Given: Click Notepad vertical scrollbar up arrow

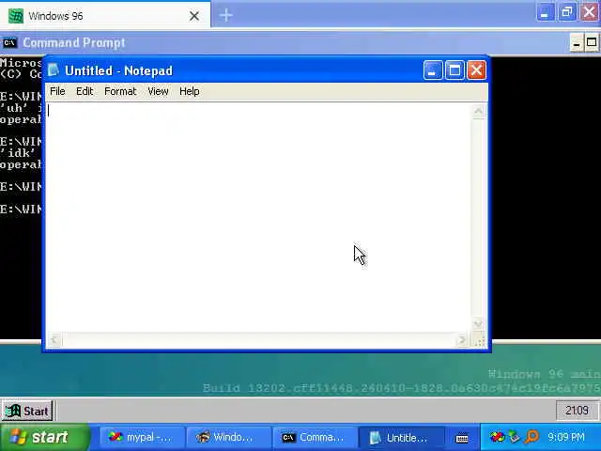Looking at the screenshot, I should [x=478, y=112].
